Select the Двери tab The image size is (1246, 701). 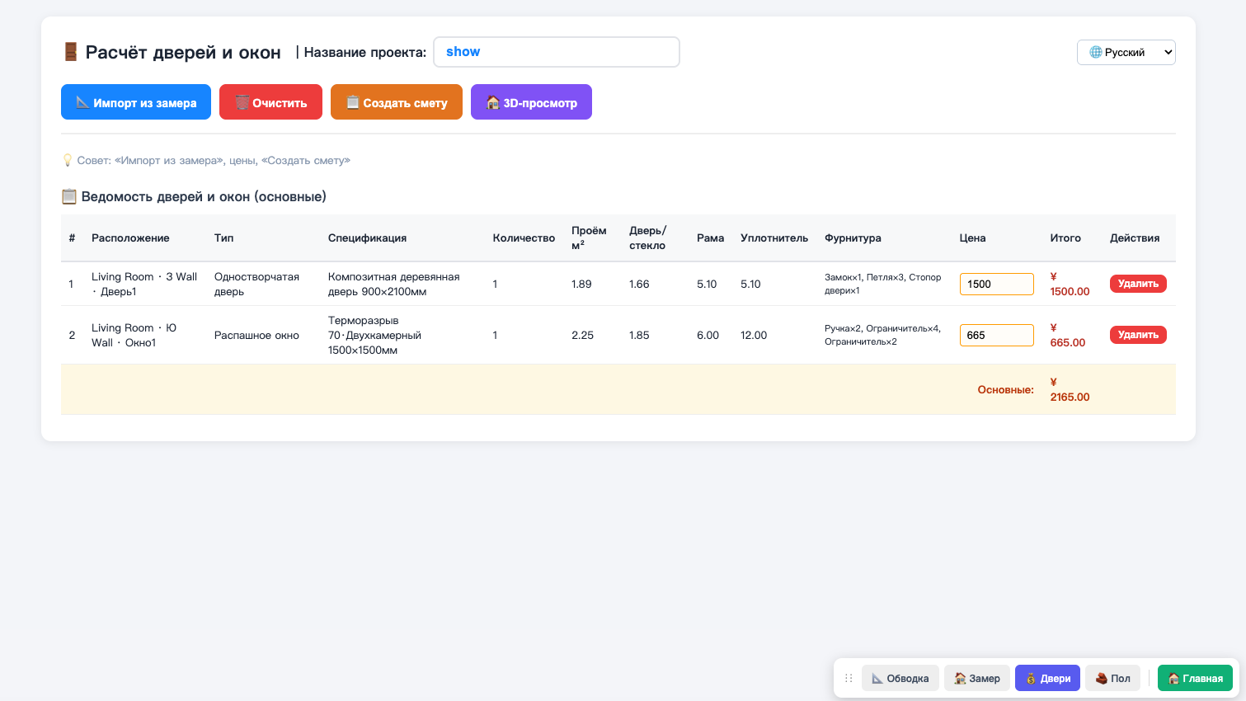tap(1047, 678)
